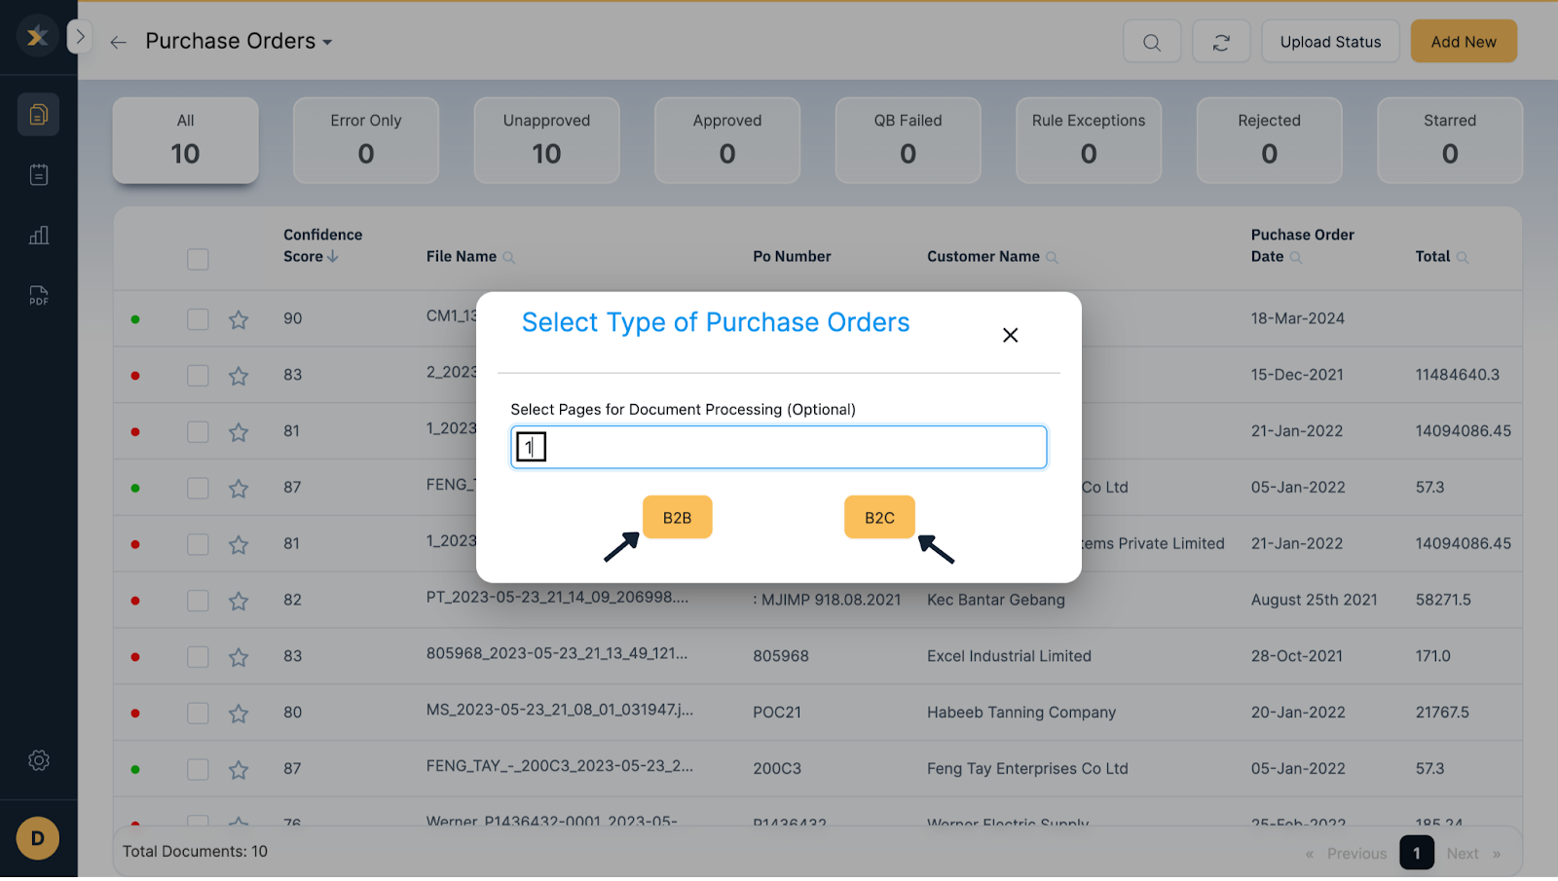Viewport: 1558px width, 881px height.
Task: Click the Purchase Order Date search icon
Action: 1296,258
